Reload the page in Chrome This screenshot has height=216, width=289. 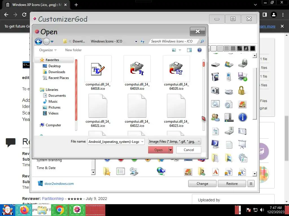coord(24,15)
